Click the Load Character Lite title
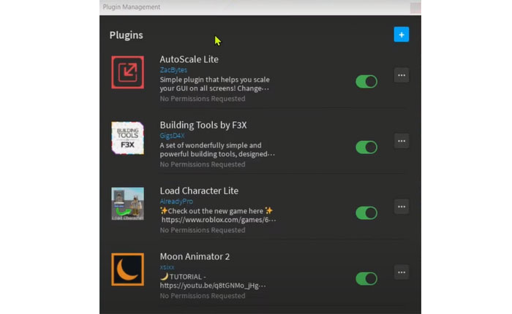 (199, 191)
